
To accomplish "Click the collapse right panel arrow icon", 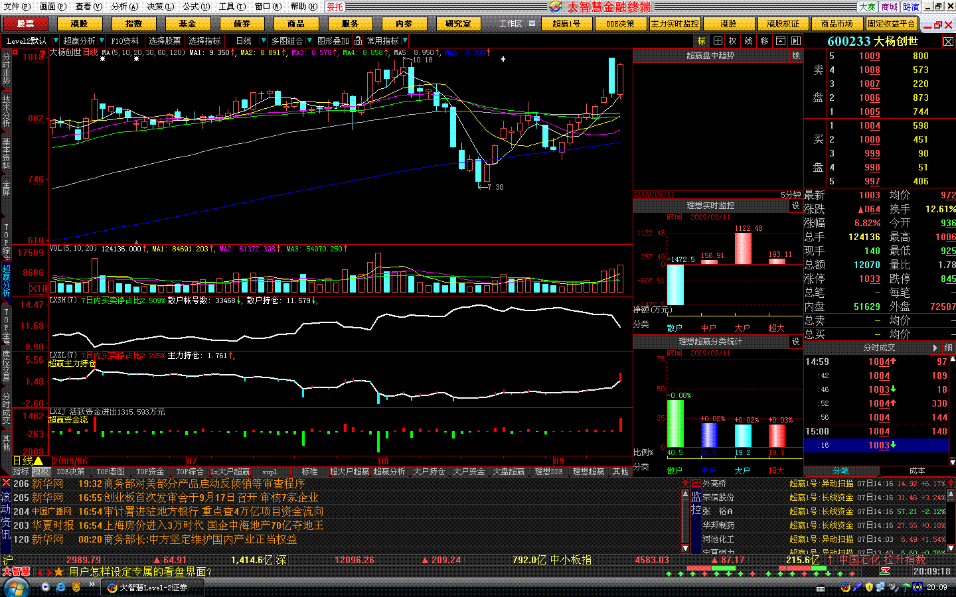I will click(x=796, y=41).
